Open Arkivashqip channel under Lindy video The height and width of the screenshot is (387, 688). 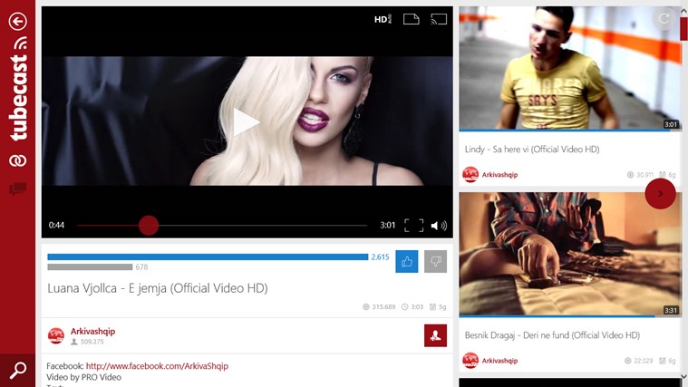point(499,175)
